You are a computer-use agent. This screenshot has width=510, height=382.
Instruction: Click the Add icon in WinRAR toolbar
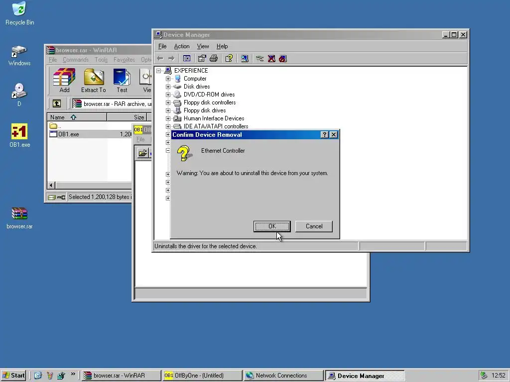[64, 81]
